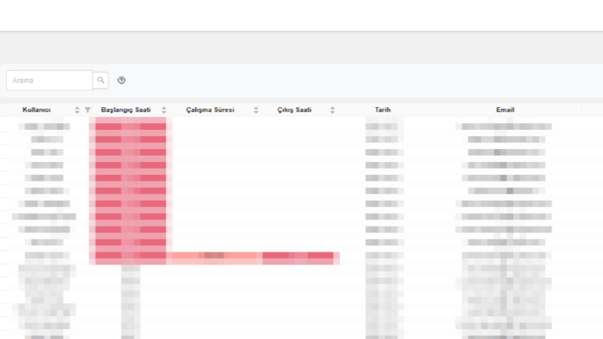Open the Kullanıcı column filter
This screenshot has width=603, height=339.
(87, 110)
